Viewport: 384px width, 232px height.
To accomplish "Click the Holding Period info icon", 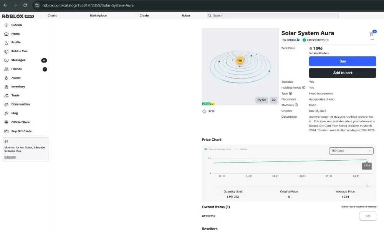I will [304, 87].
